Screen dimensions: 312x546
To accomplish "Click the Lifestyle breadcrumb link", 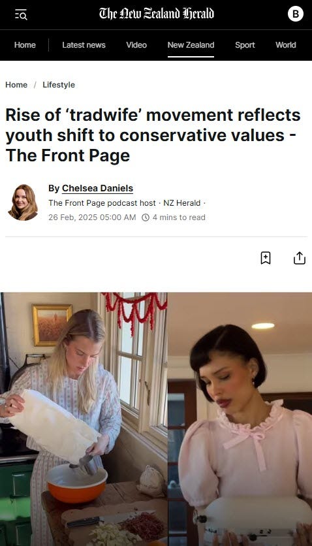I will (x=59, y=85).
